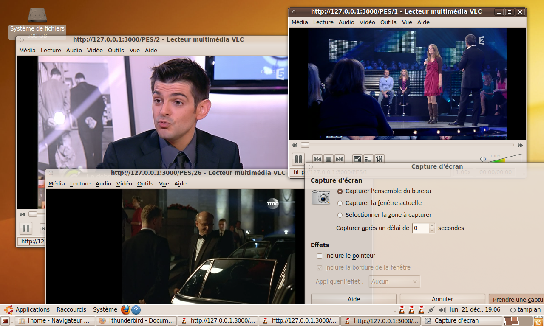Click the tamplan user session button

click(525, 310)
